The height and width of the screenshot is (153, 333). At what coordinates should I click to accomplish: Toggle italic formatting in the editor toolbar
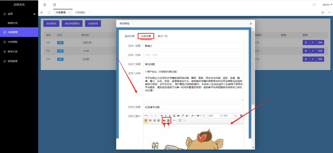[x=166, y=115]
